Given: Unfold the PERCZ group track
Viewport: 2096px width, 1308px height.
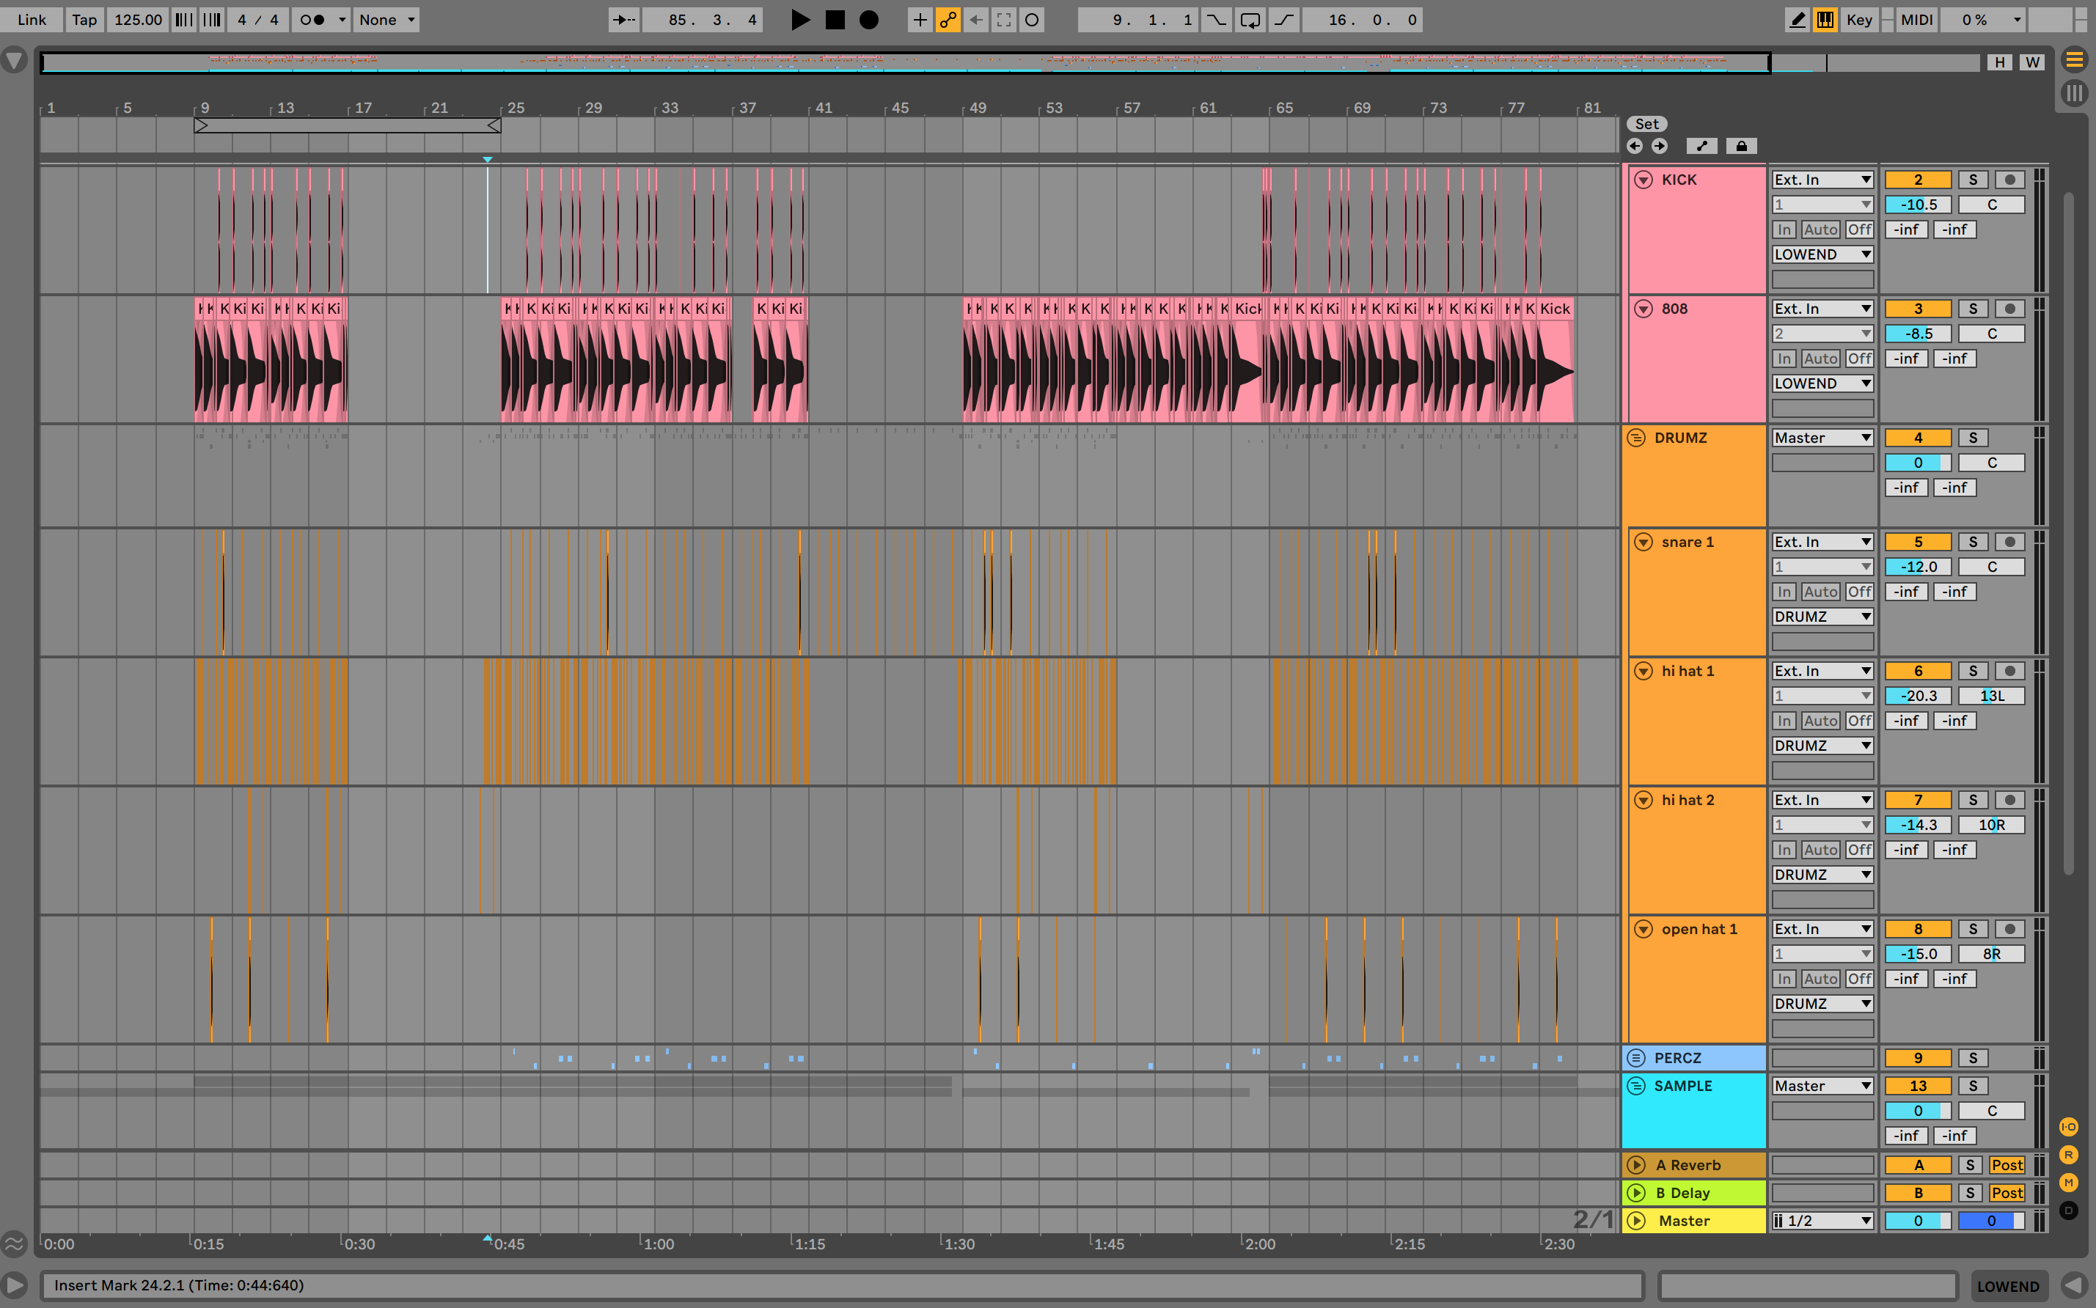Looking at the screenshot, I should click(1635, 1058).
